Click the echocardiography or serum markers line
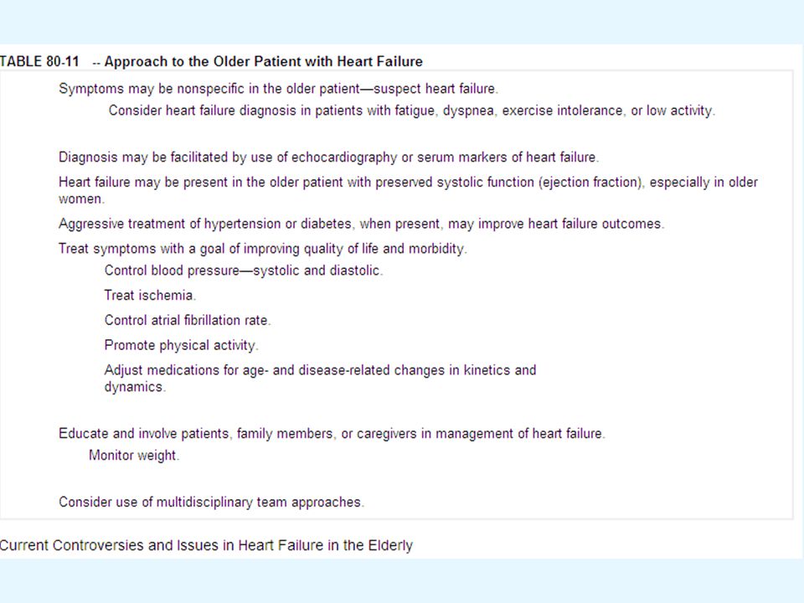Image resolution: width=804 pixels, height=603 pixels. point(328,157)
